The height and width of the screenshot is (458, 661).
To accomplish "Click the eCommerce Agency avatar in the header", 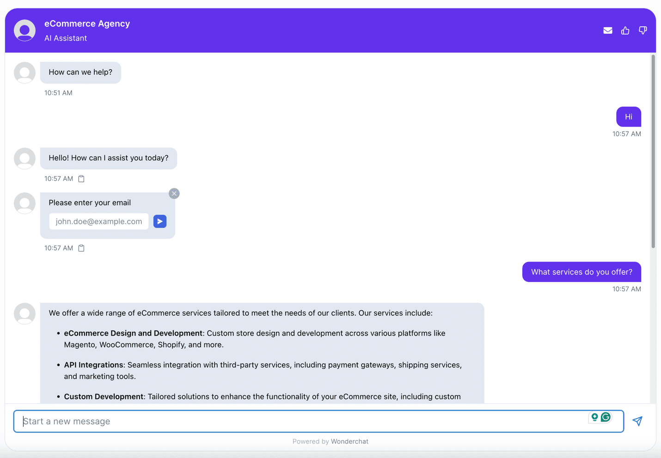I will pos(24,30).
